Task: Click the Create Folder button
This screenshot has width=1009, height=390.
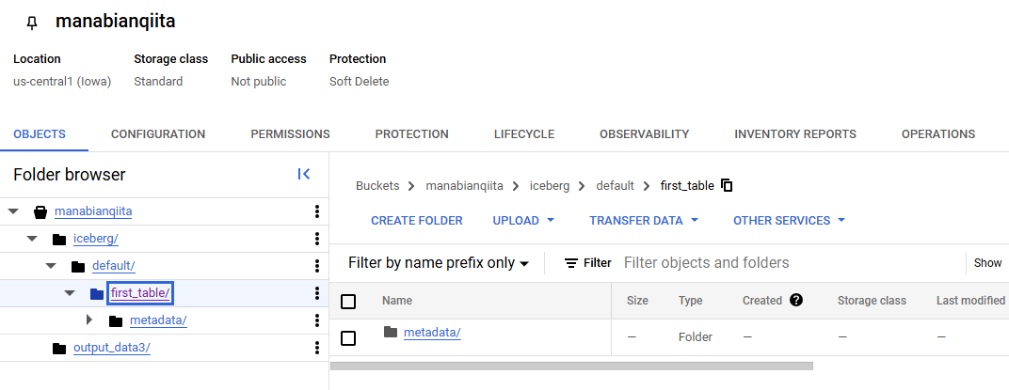Action: pyautogui.click(x=417, y=221)
